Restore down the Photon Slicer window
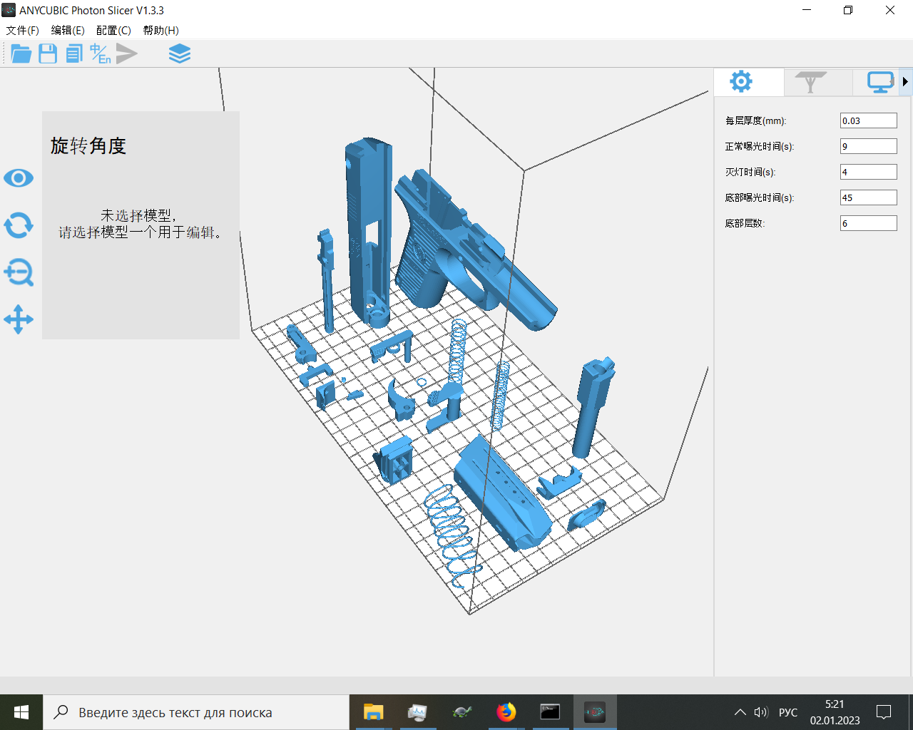913x730 pixels. [848, 10]
